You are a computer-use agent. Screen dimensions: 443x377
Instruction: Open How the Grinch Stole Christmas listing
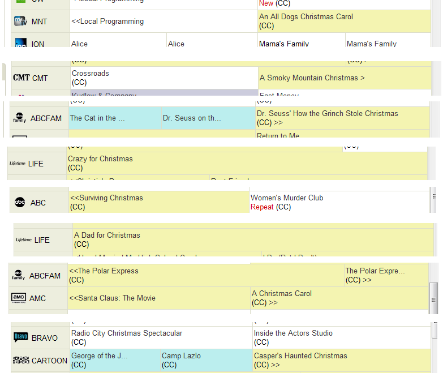pyautogui.click(x=342, y=118)
